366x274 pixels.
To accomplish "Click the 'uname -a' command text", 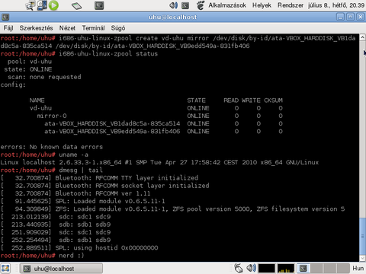I will (73, 155).
